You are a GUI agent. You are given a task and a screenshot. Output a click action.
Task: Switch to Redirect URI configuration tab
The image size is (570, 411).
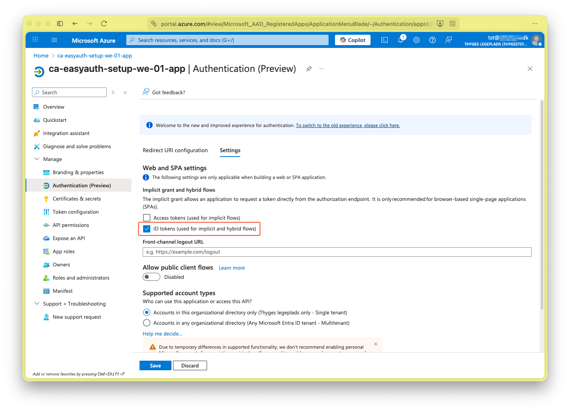coord(175,150)
